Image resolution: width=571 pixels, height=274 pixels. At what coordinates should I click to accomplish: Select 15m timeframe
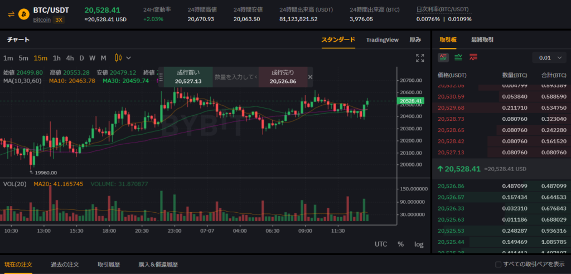(x=40, y=58)
